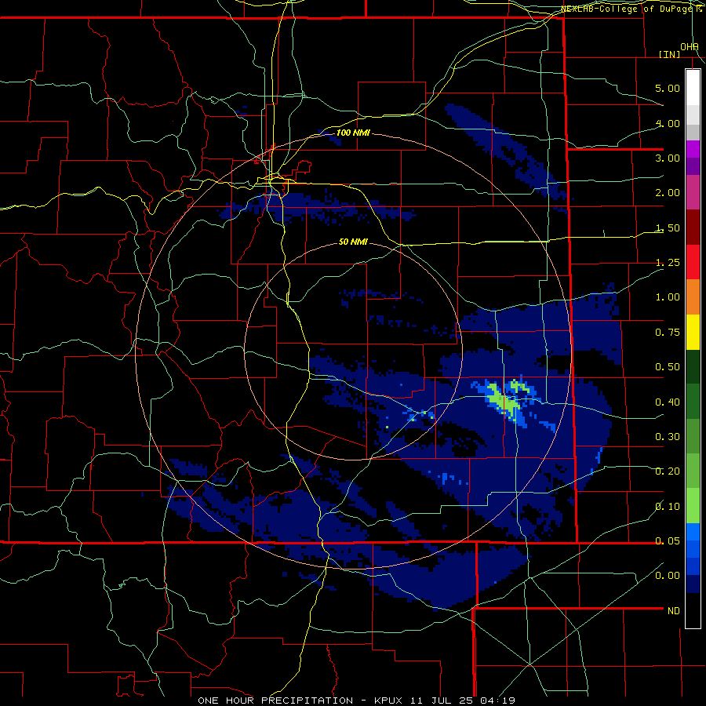Click the dark red 1.50 legend swatch

[x=693, y=227]
